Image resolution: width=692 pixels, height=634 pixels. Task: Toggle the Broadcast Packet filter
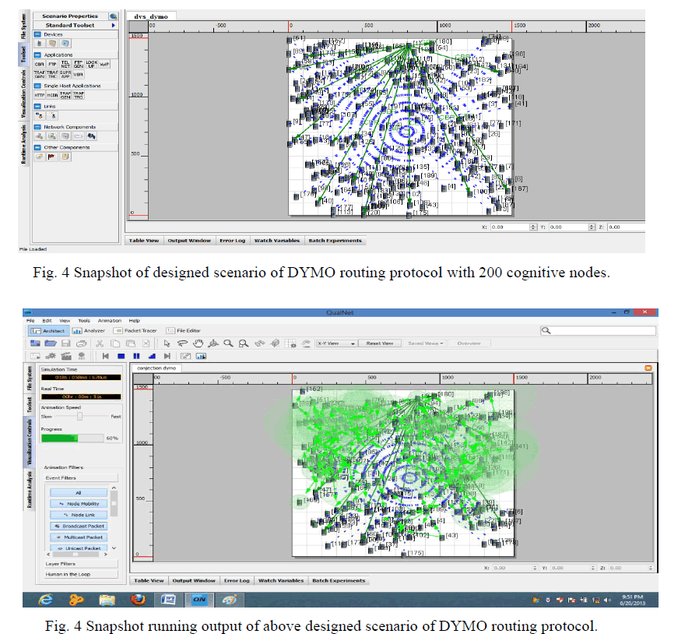click(78, 526)
